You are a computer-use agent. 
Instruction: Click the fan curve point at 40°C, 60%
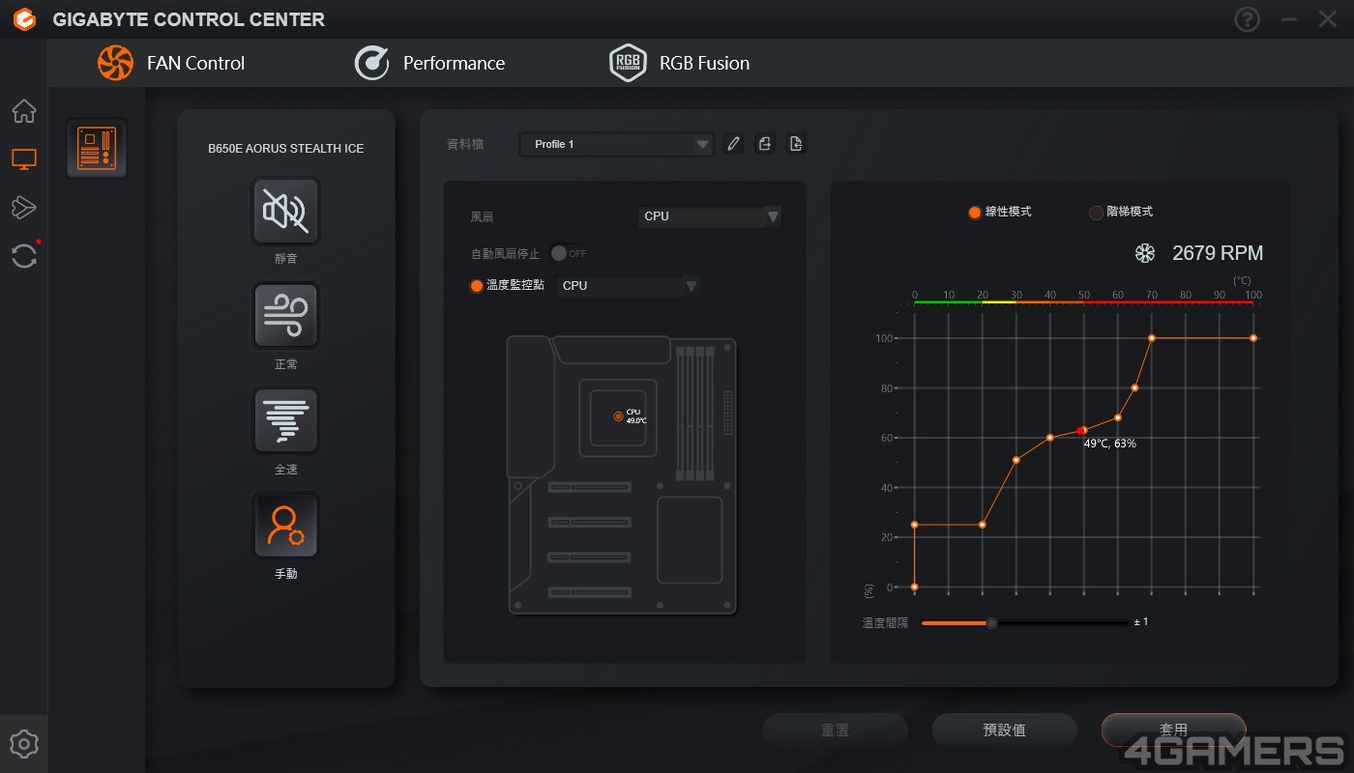1050,438
